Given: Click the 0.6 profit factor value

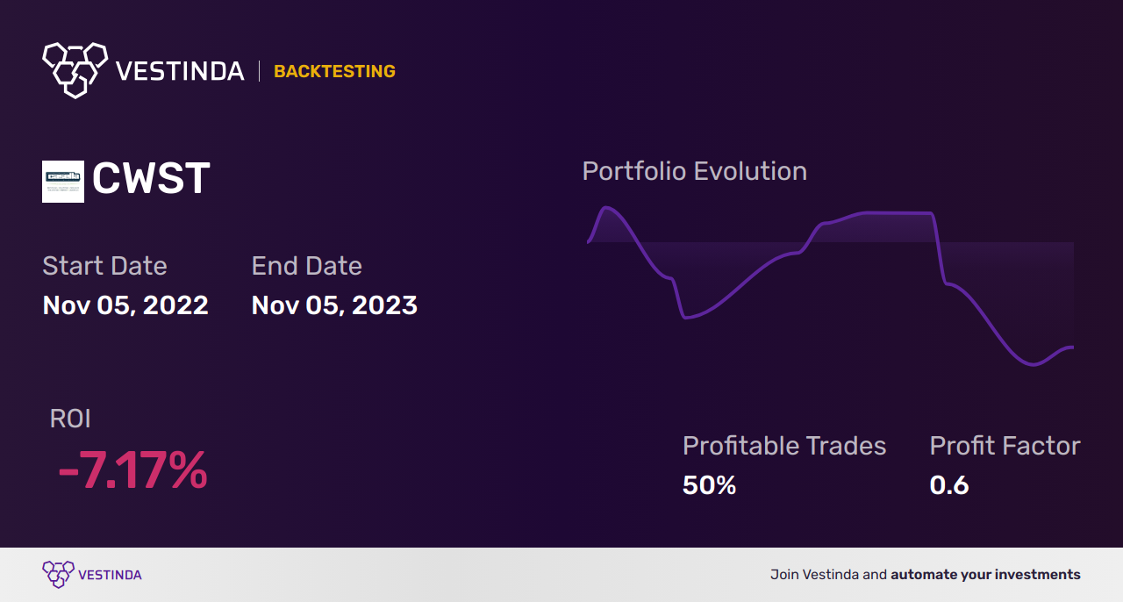Looking at the screenshot, I should tap(949, 485).
